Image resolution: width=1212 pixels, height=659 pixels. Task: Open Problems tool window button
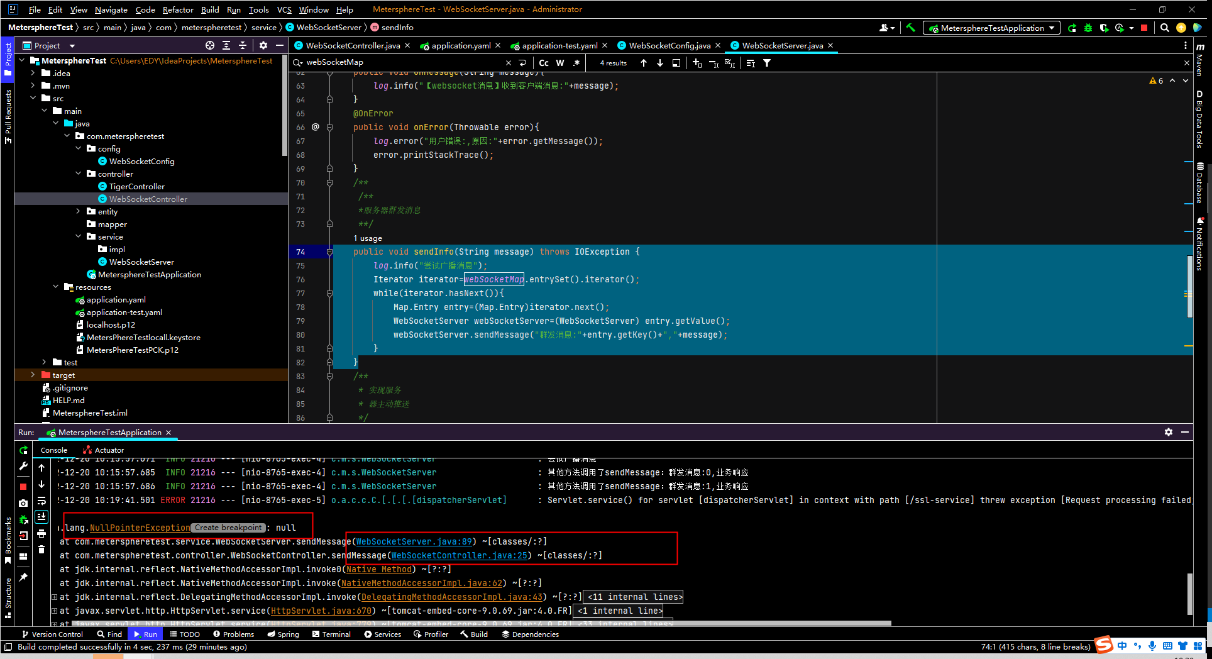pyautogui.click(x=233, y=634)
